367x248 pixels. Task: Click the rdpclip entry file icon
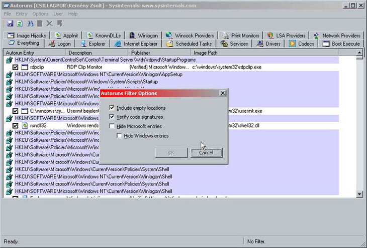[24, 67]
